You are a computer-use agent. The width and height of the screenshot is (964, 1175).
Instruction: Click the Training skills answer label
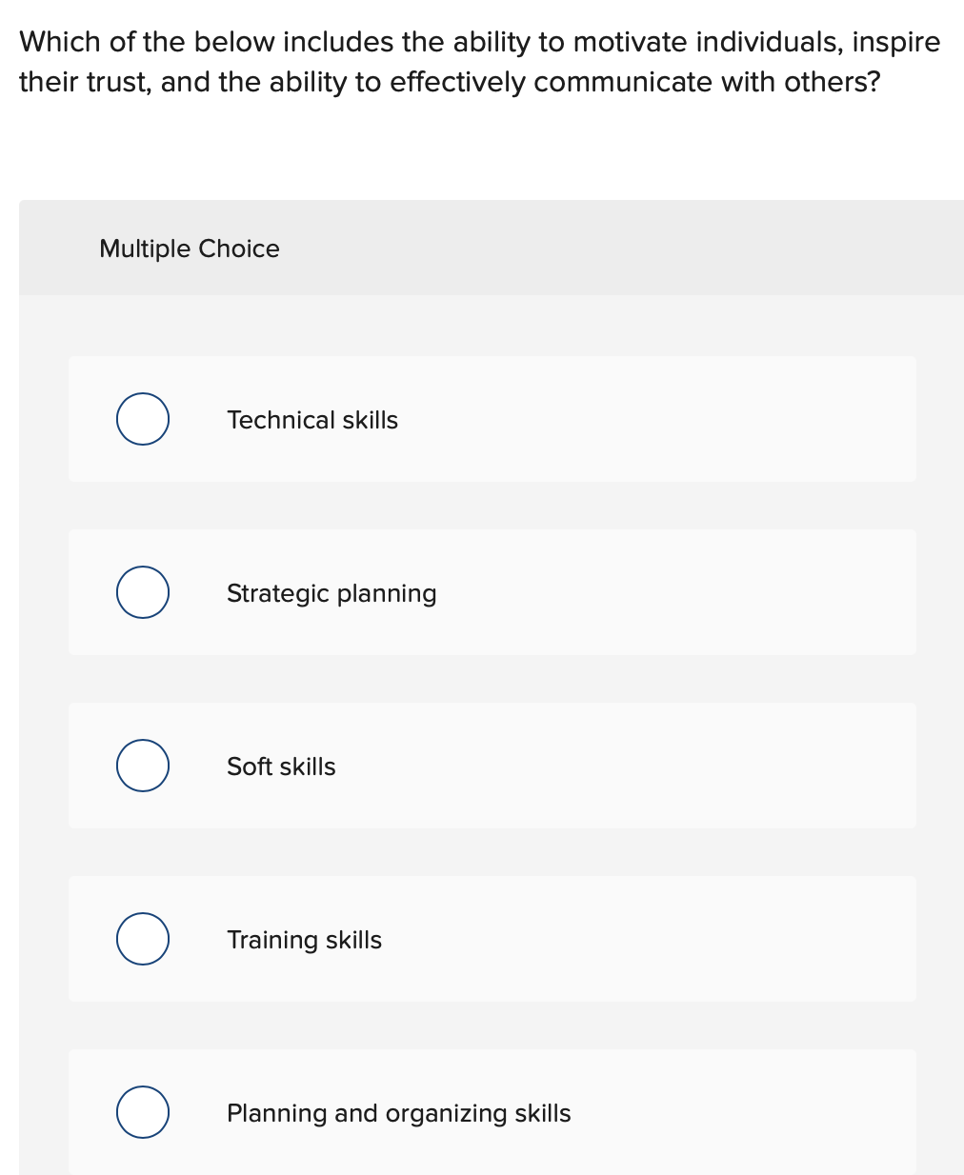point(304,939)
